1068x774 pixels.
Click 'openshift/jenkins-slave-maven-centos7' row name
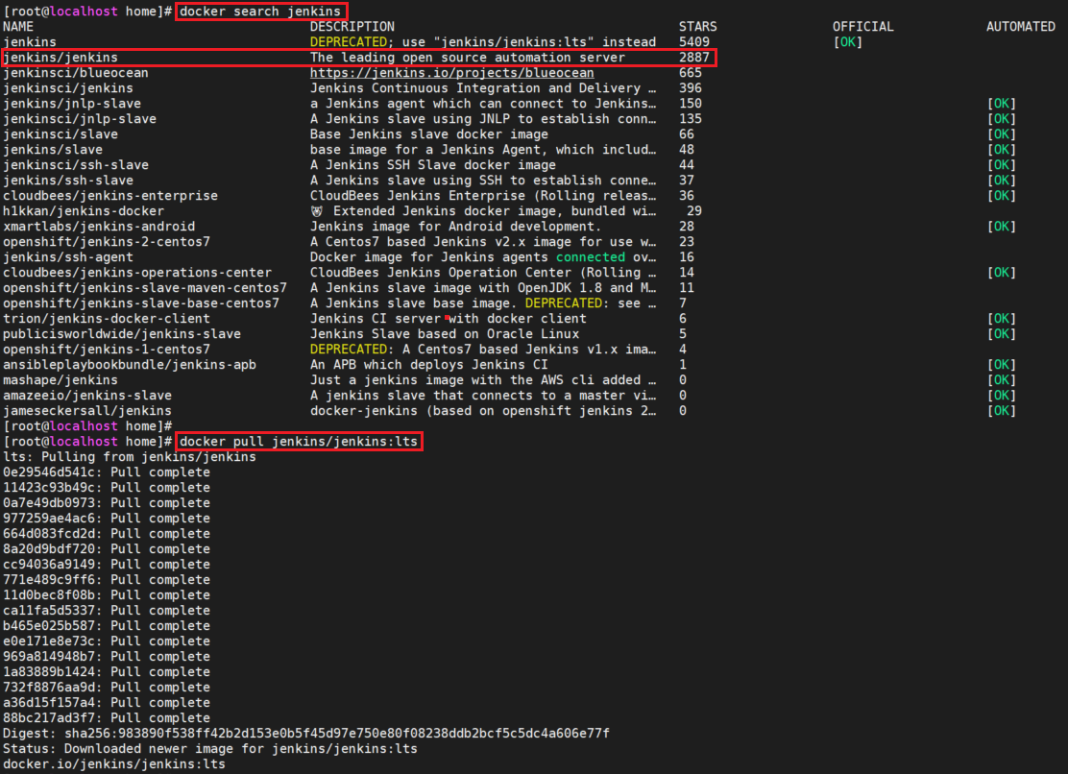pyautogui.click(x=145, y=288)
